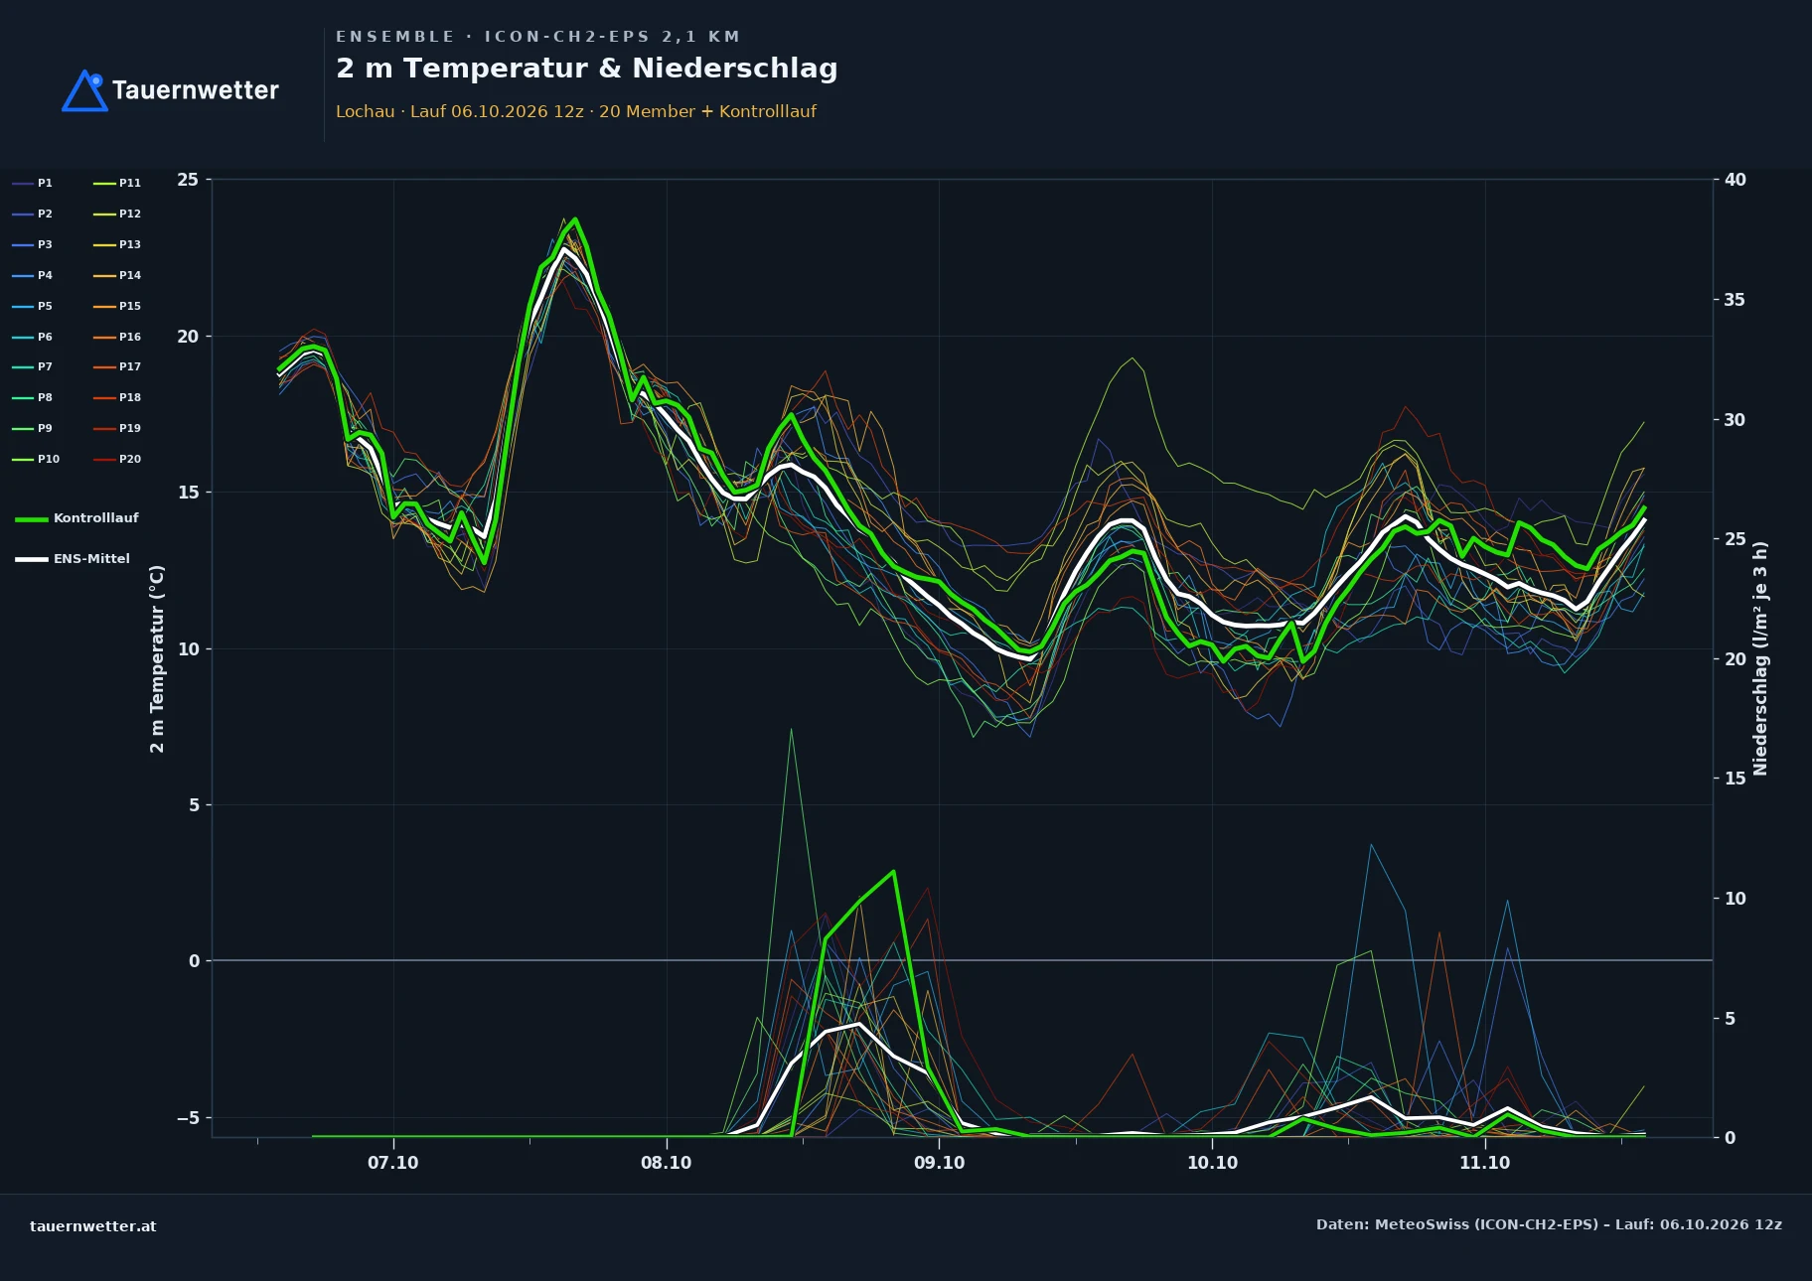Click the P17 legend entry
The image size is (1812, 1281).
click(x=117, y=367)
